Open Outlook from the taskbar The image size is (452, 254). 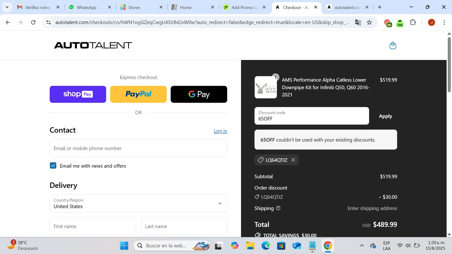297,246
